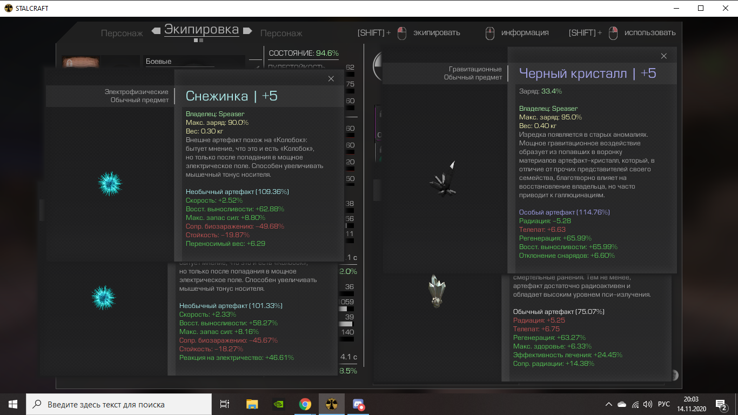
Task: Select the lower Снежинка artifact (101.33%) image
Action: tap(103, 298)
